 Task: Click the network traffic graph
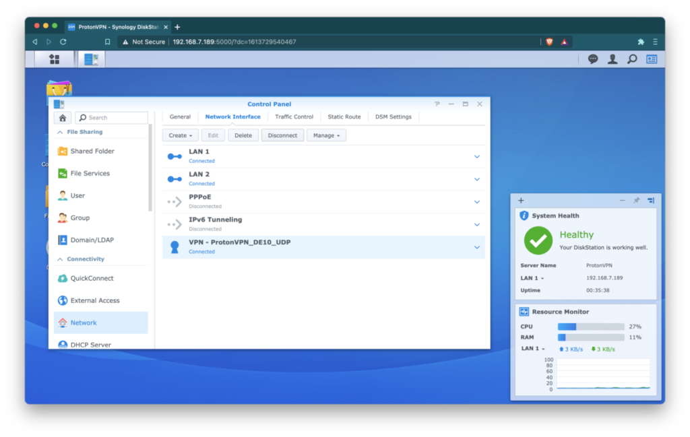tap(603, 374)
